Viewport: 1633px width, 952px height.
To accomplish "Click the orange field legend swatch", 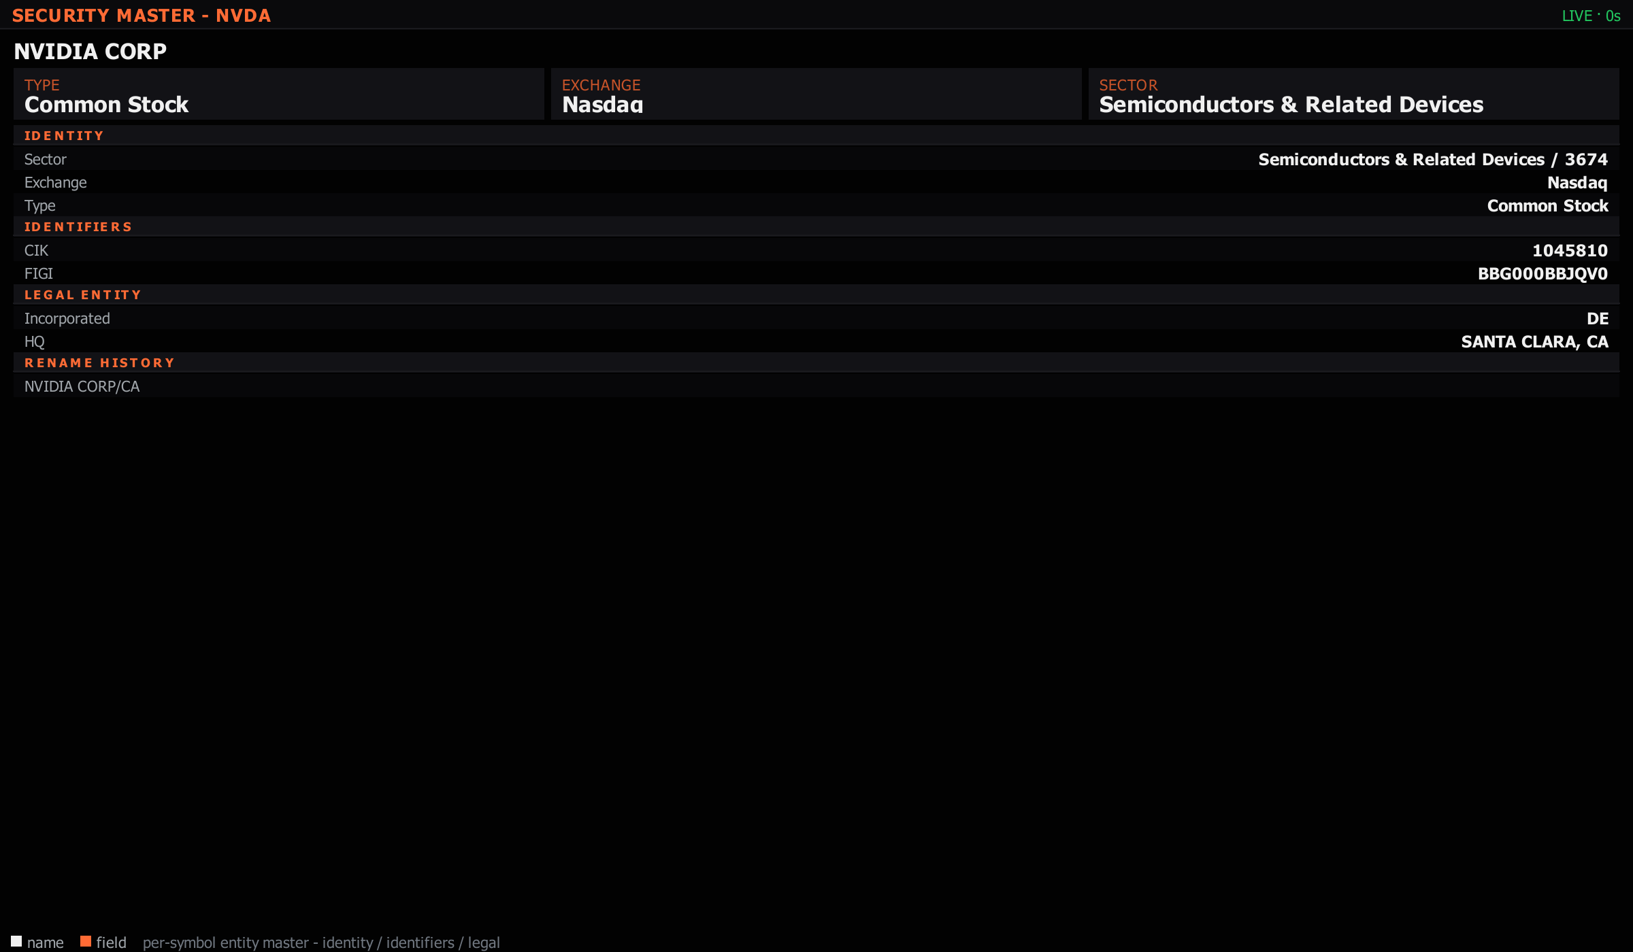I will [x=86, y=941].
